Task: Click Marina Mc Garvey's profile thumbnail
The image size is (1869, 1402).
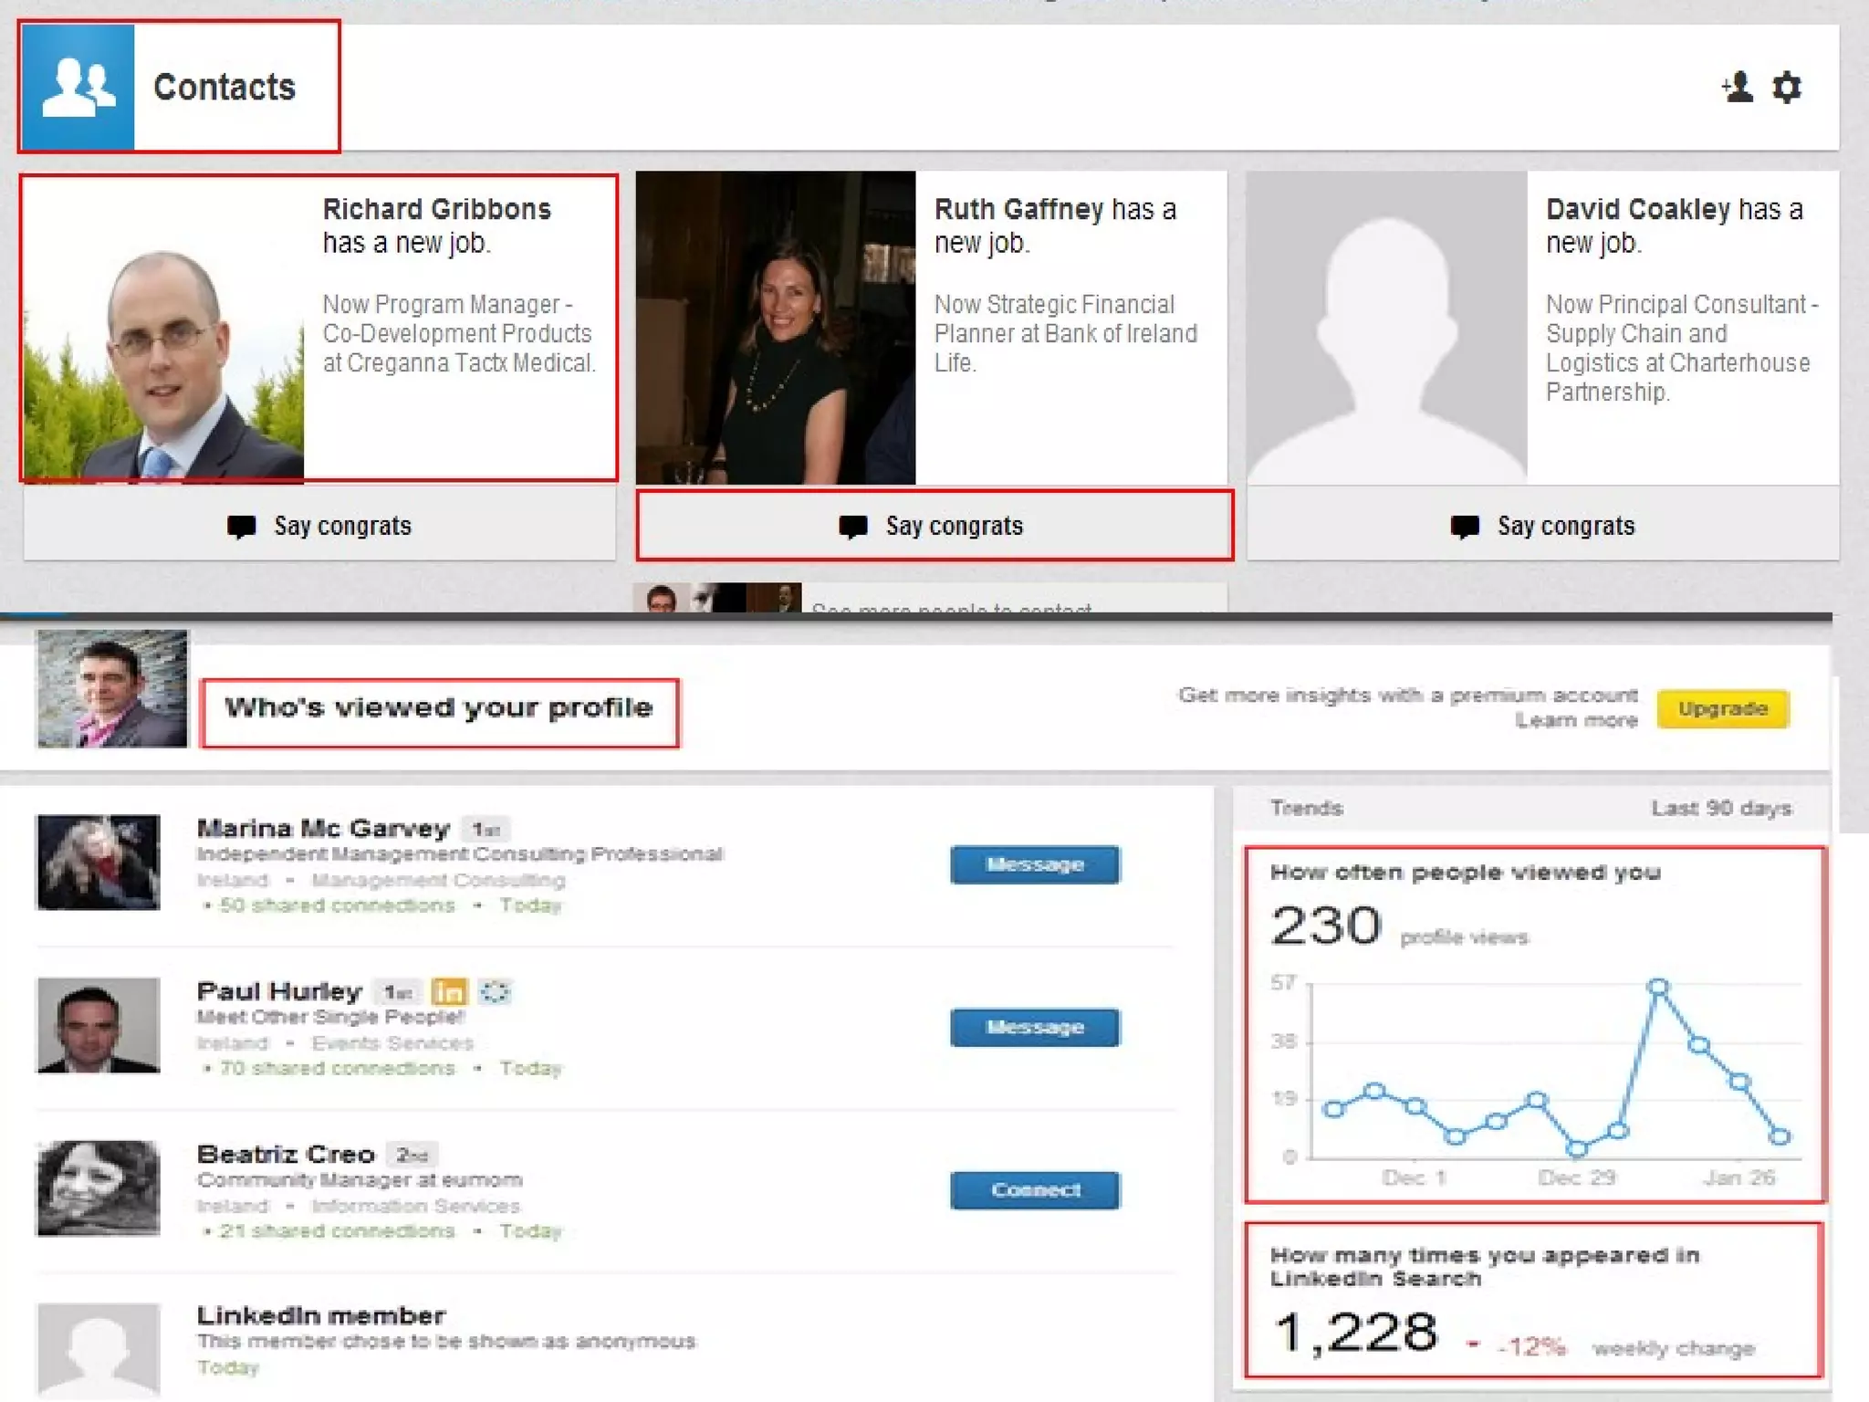Action: click(x=99, y=863)
